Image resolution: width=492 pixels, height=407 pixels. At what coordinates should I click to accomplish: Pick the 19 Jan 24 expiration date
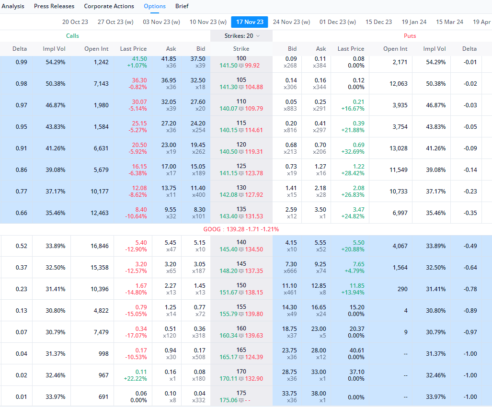pyautogui.click(x=414, y=22)
